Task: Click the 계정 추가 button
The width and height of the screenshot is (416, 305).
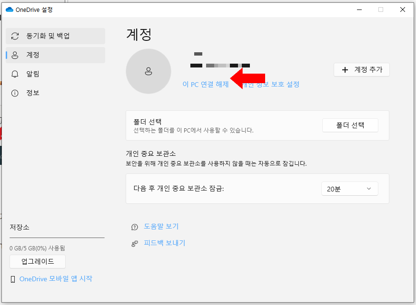Action: coord(361,69)
